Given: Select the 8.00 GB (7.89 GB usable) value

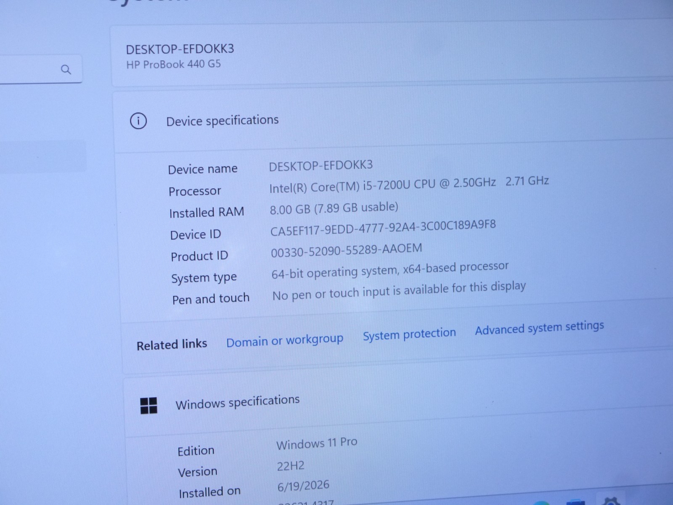Looking at the screenshot, I should tap(334, 208).
